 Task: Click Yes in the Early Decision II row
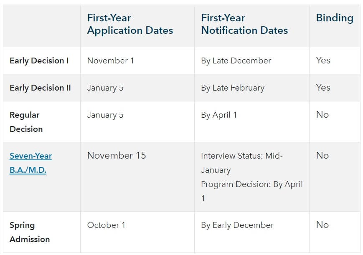click(x=323, y=88)
